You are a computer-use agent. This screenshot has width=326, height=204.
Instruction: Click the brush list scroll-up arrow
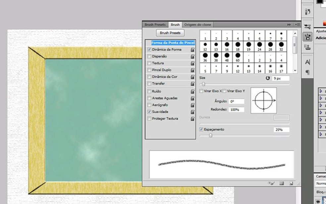(x=295, y=33)
